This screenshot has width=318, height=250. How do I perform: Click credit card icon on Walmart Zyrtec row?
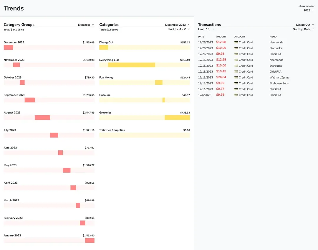click(236, 77)
